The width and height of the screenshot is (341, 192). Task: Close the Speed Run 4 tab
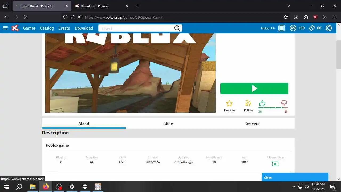point(67,6)
